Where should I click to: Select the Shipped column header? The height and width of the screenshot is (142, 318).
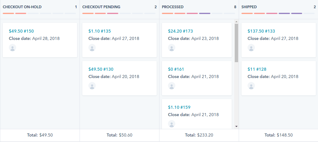pos(249,7)
